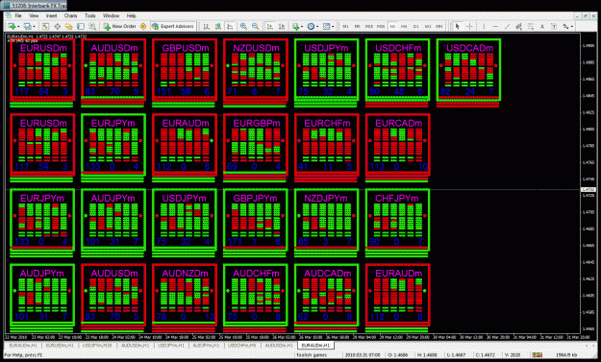Select the Trendline drawing tool

508,26
